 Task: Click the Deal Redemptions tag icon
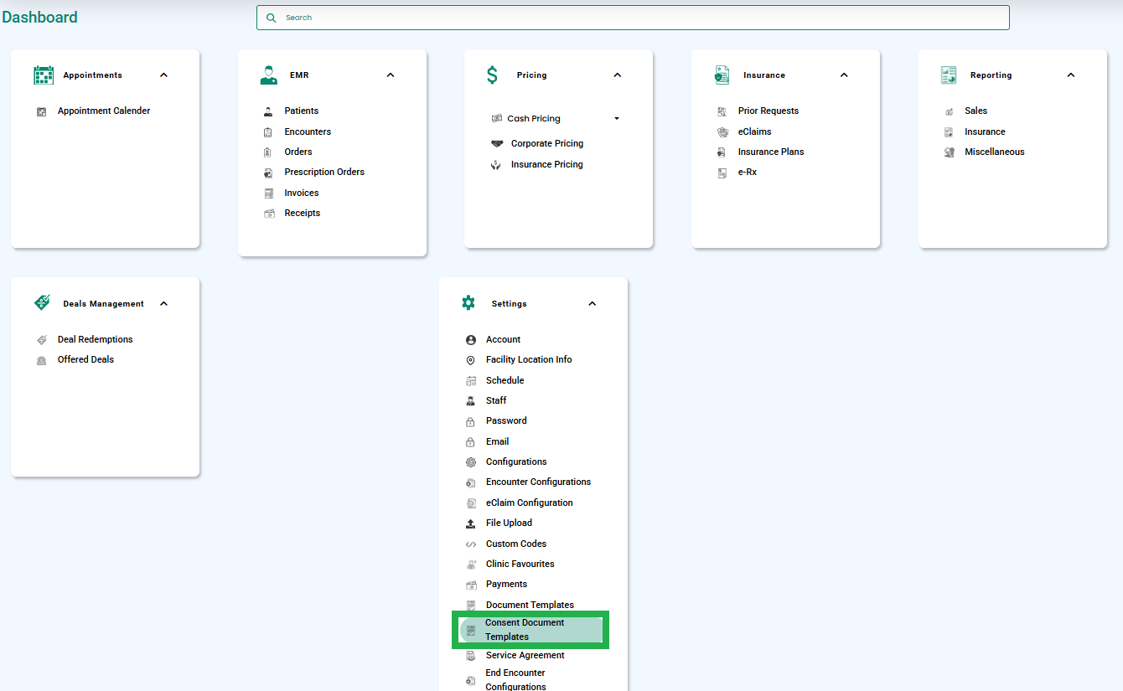click(42, 340)
